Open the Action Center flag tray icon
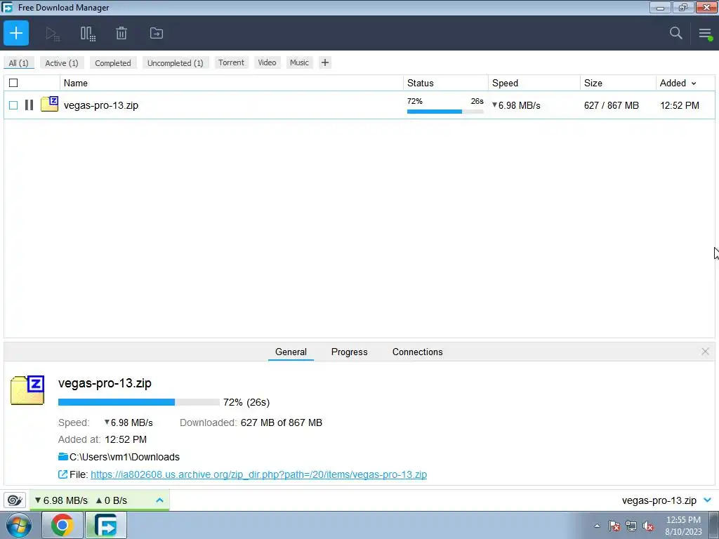719x539 pixels. 614,526
